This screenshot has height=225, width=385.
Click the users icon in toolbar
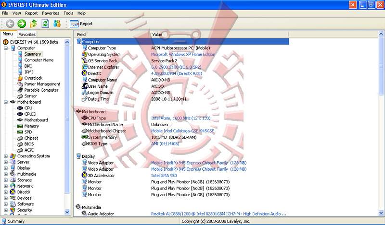[x=57, y=24]
